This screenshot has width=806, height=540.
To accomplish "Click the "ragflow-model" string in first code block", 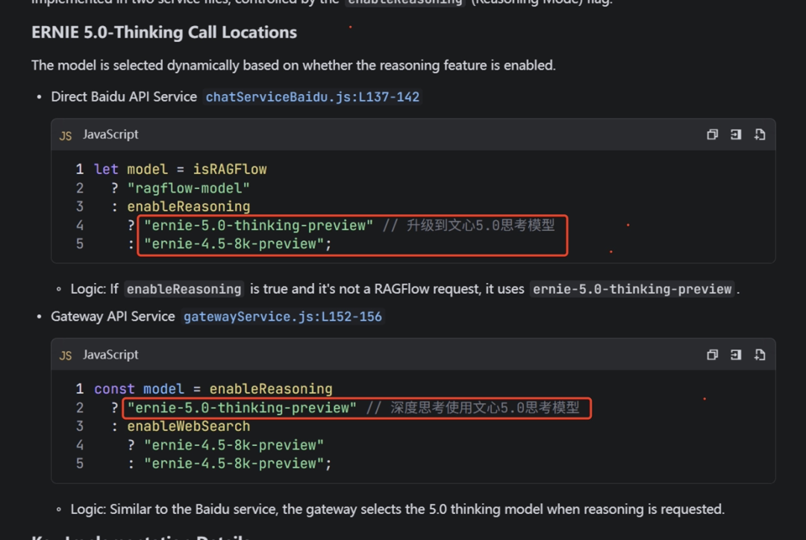I will pyautogui.click(x=188, y=188).
